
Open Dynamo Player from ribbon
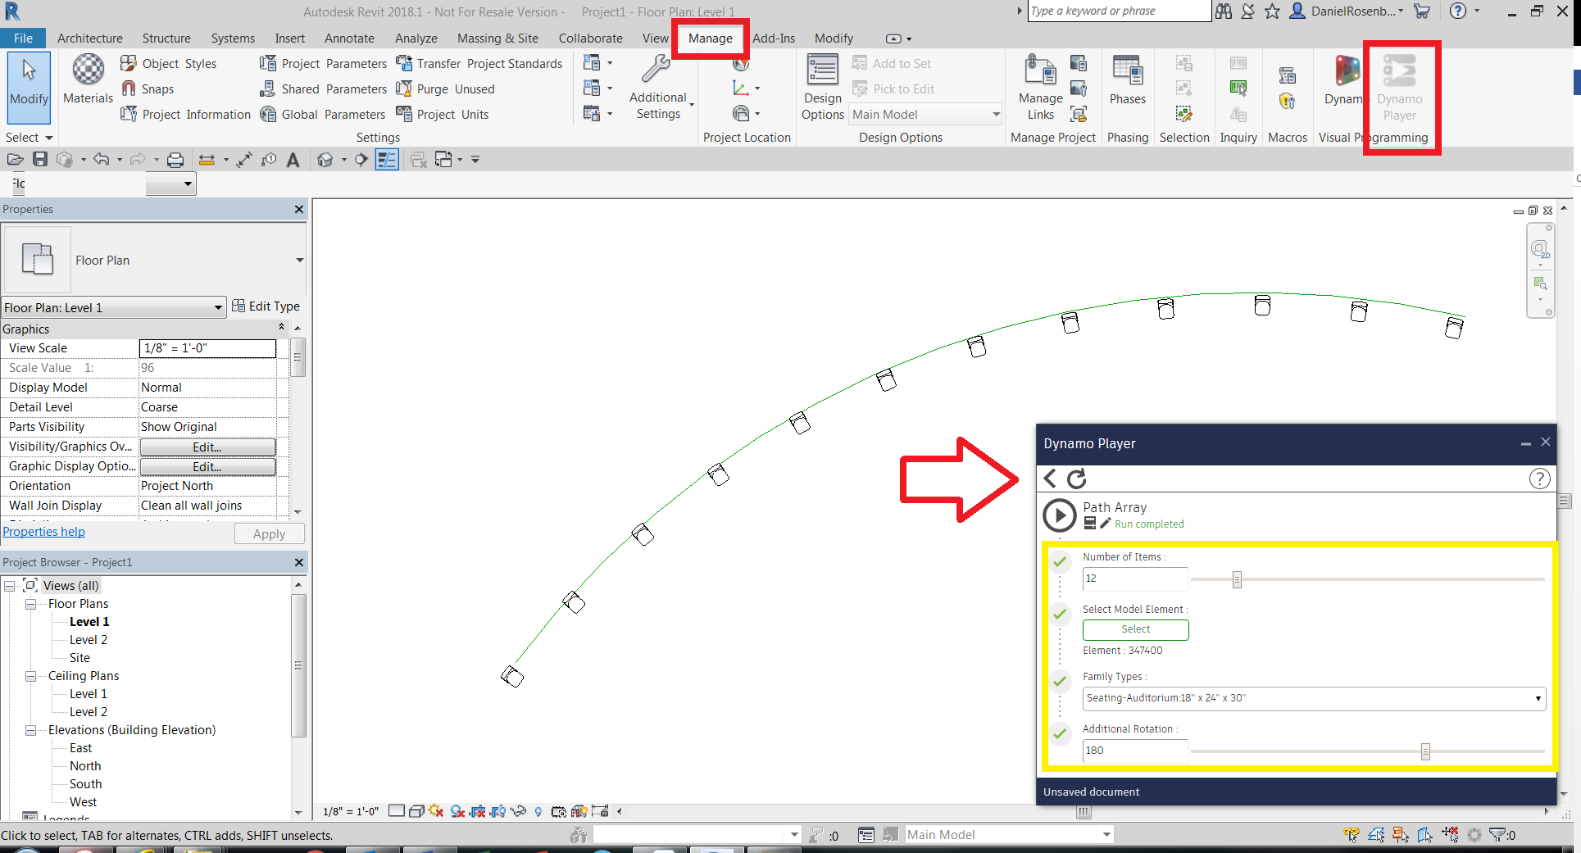coord(1399,88)
